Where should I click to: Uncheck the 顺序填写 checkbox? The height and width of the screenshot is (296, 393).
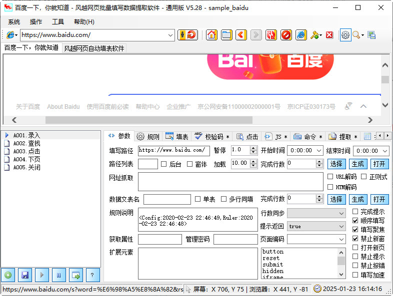[x=355, y=221]
